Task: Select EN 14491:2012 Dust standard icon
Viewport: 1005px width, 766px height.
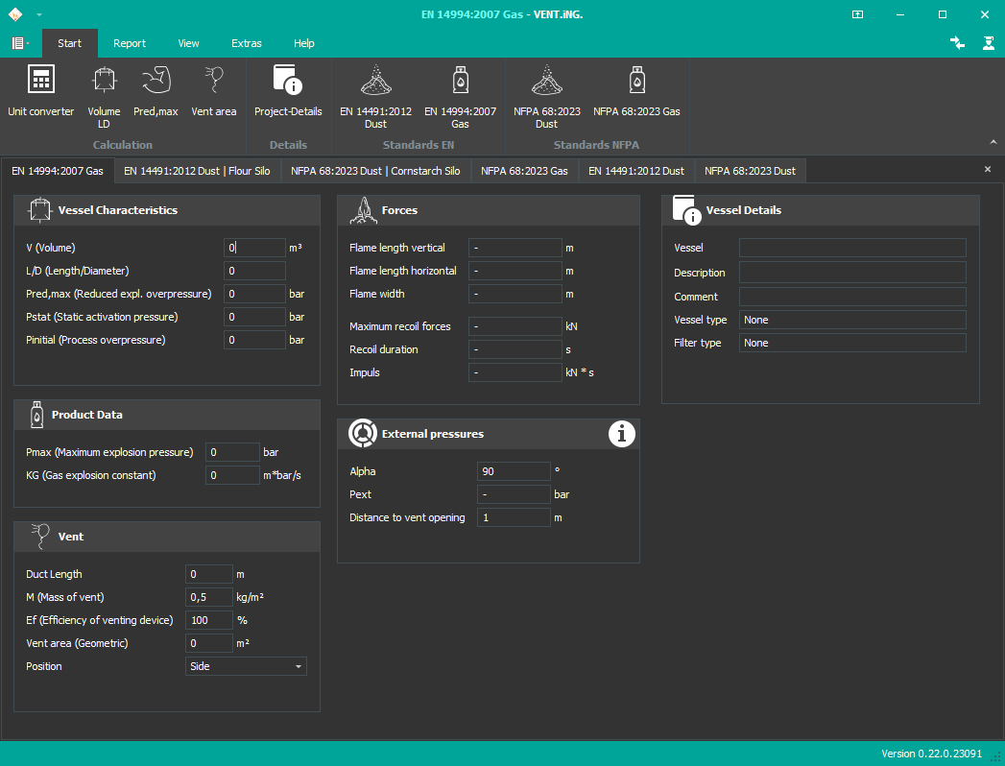Action: point(375,94)
